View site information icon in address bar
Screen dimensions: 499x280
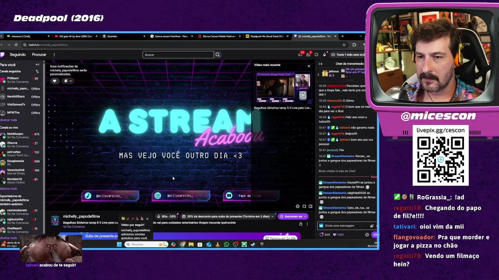[x=25, y=45]
